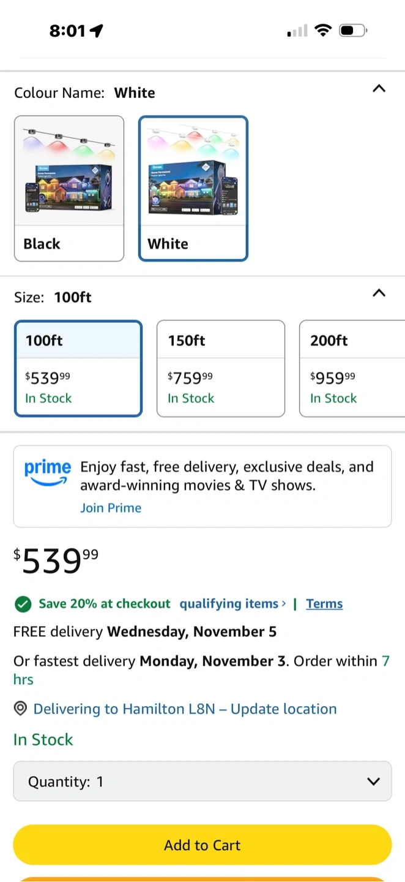This screenshot has width=405, height=882.
Task: Collapse the Size section chevron
Action: (379, 293)
